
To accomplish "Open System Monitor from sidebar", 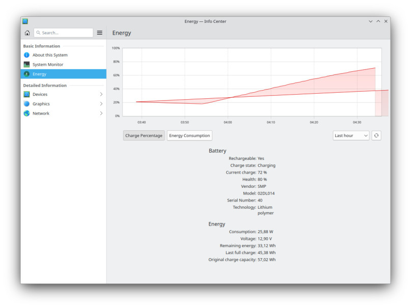I will (x=48, y=65).
